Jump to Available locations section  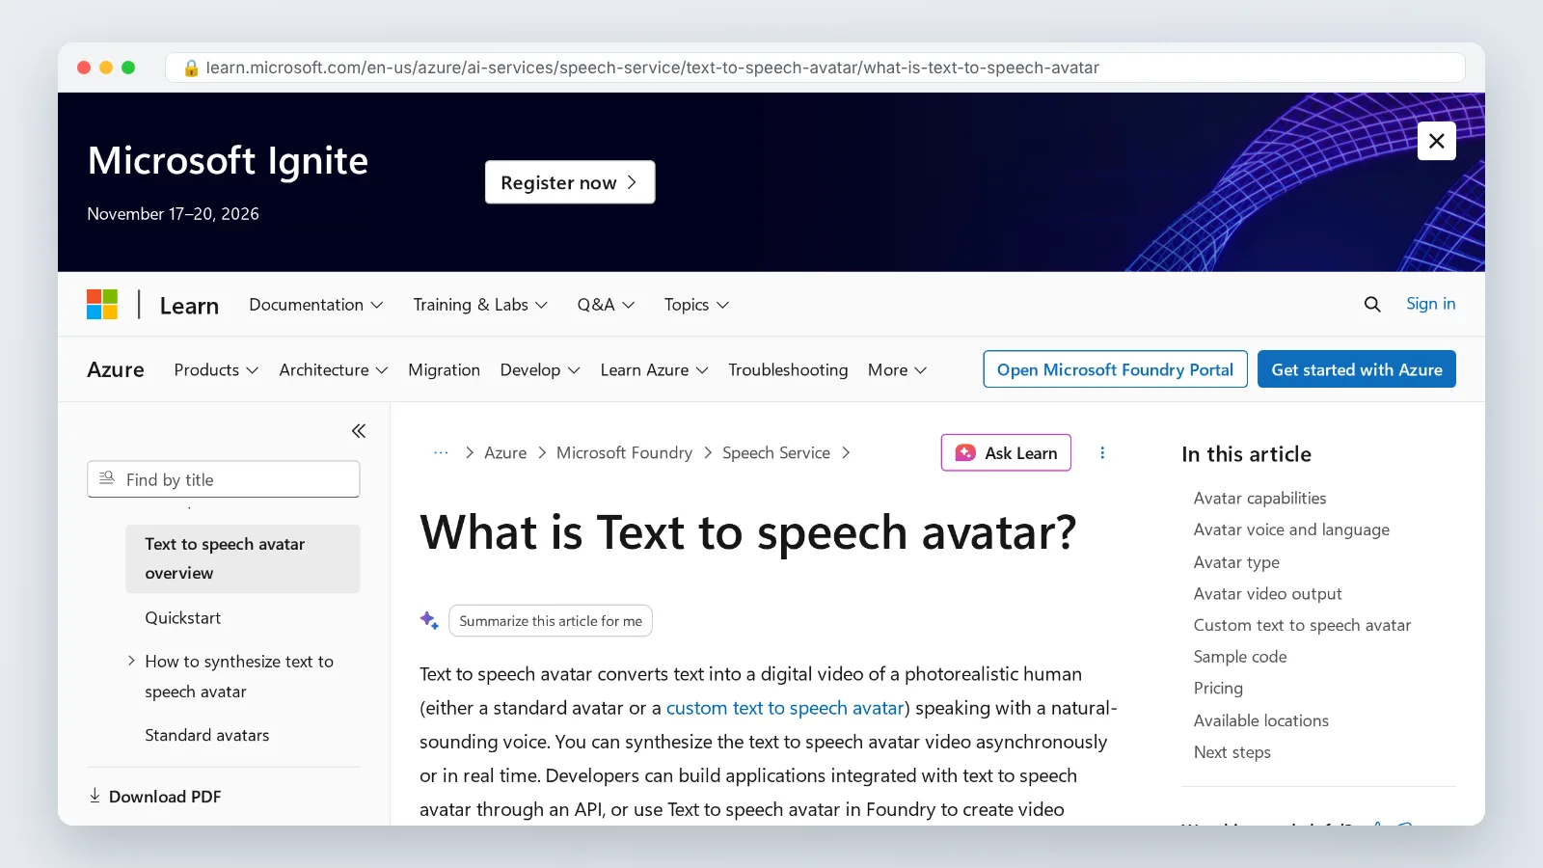1261,720
